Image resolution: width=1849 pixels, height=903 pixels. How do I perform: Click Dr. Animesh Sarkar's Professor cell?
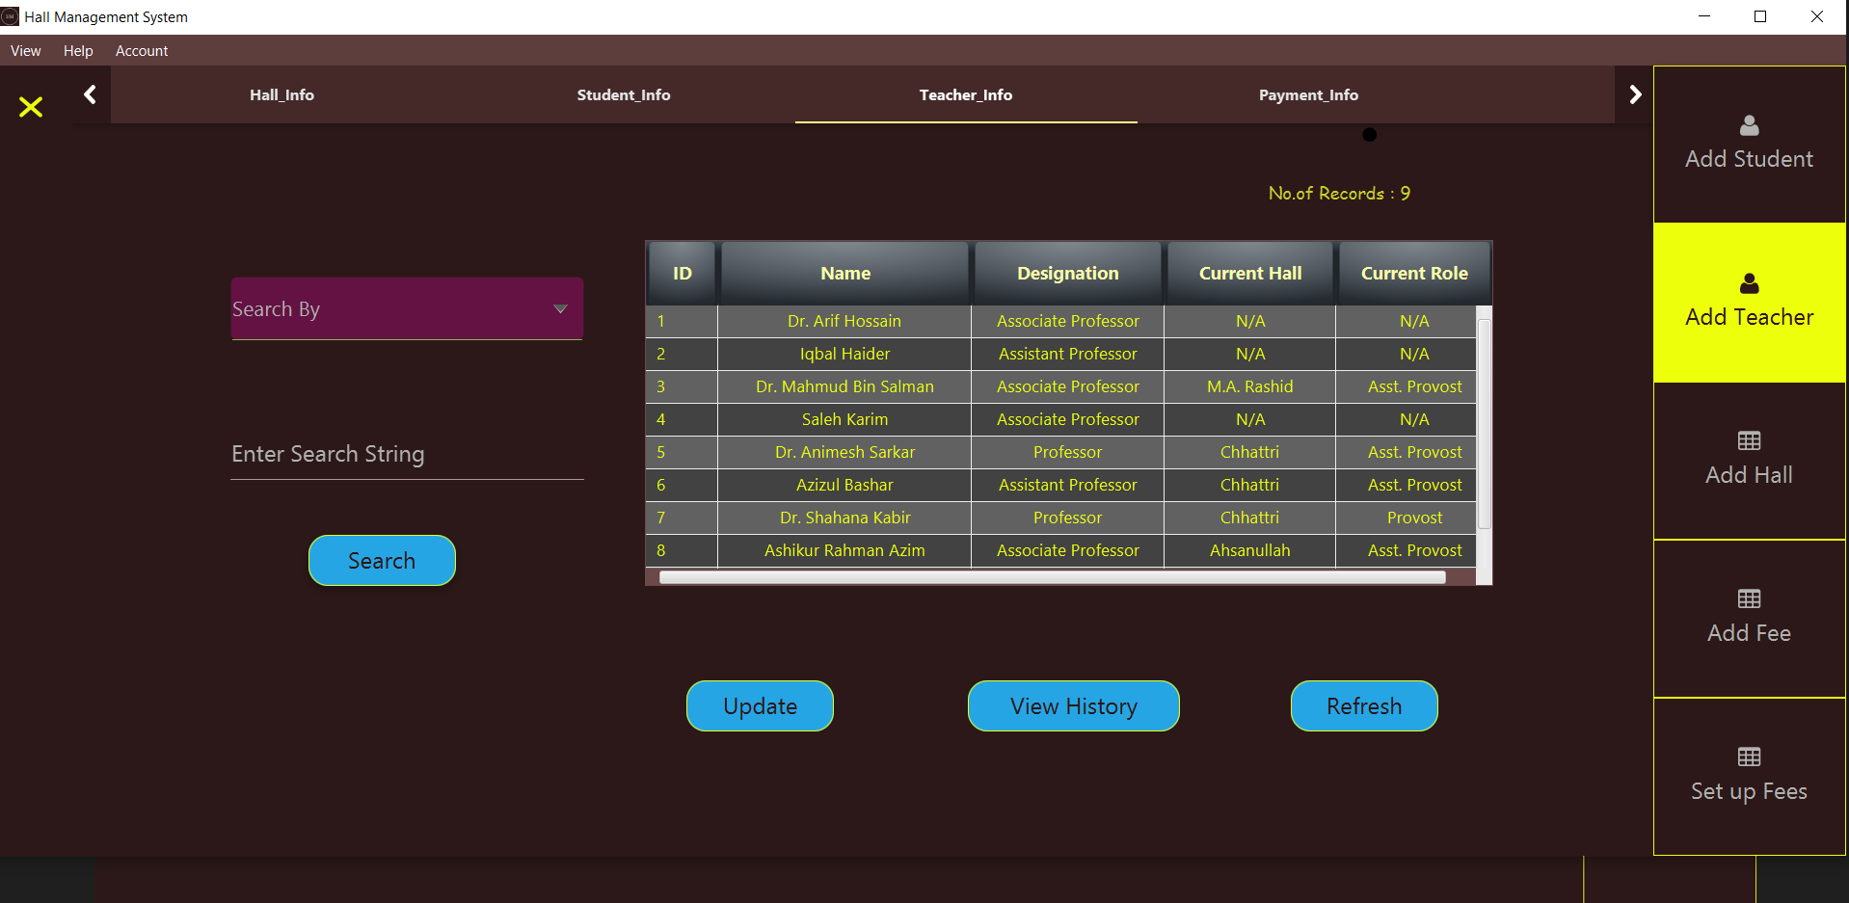coord(1068,452)
